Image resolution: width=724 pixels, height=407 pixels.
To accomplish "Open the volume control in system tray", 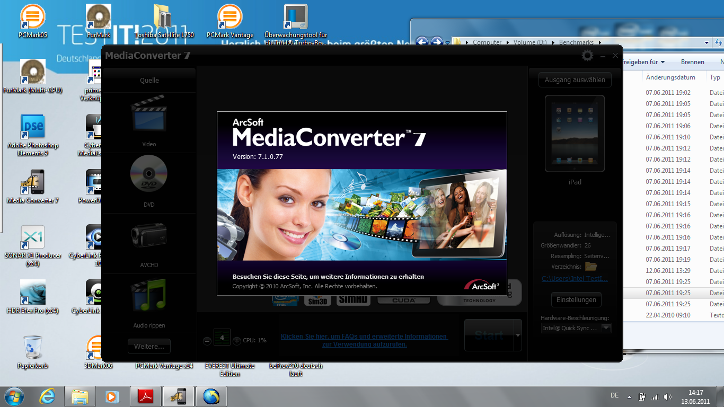I will coord(668,396).
